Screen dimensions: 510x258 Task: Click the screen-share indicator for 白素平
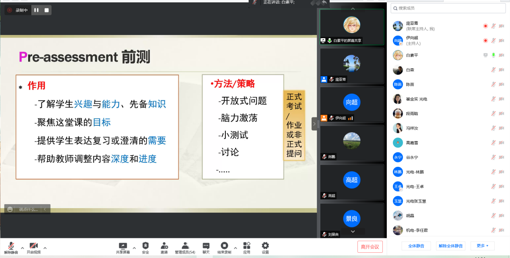[x=485, y=55]
